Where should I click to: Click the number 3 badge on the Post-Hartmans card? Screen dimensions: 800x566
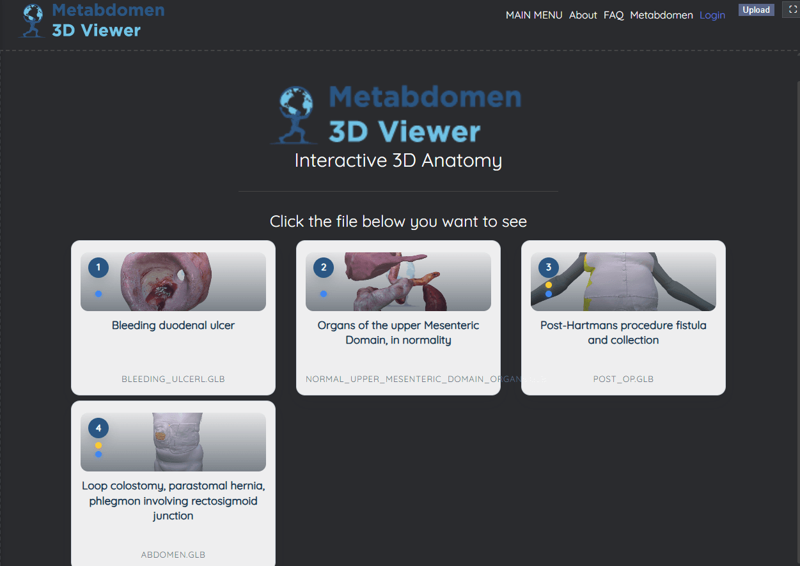(x=547, y=268)
